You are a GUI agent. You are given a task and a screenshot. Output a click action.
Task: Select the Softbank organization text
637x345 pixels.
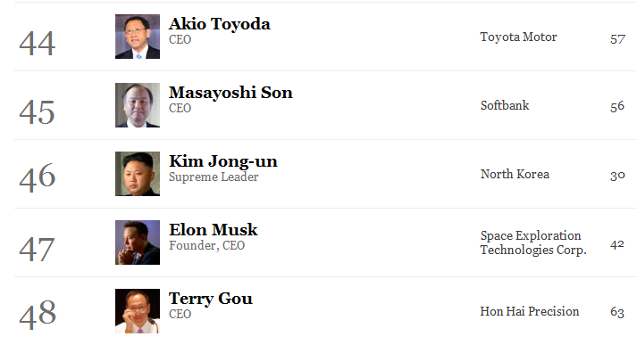(x=505, y=105)
